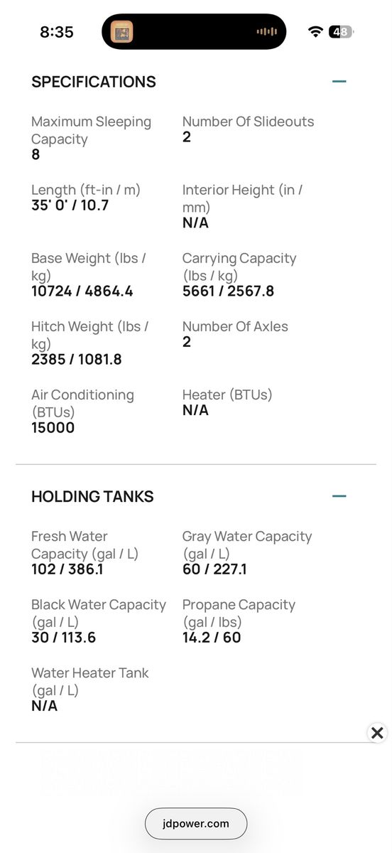Tap the Air Conditioning value 15000
This screenshot has width=392, height=853.
[53, 428]
